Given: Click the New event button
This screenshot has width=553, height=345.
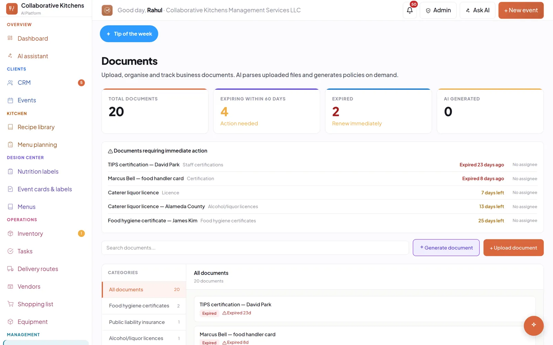Looking at the screenshot, I should pos(521,10).
